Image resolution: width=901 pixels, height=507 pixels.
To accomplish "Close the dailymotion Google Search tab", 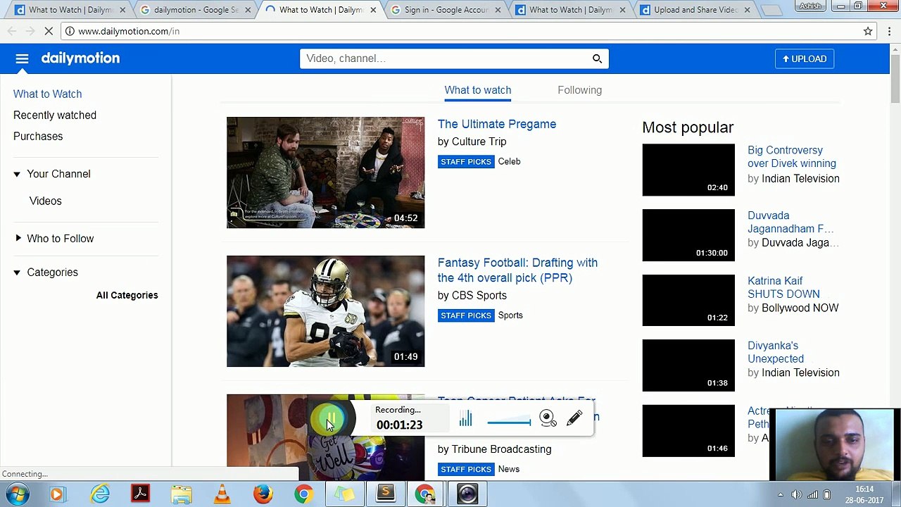I will tap(248, 10).
